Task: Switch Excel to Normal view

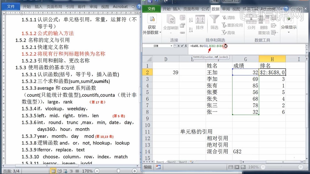Action: coord(231,167)
